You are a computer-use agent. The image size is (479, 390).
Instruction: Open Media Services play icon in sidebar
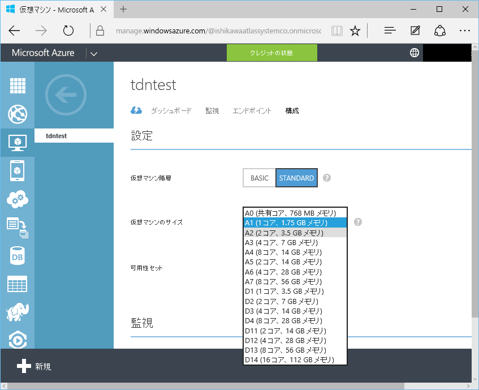coord(18,339)
